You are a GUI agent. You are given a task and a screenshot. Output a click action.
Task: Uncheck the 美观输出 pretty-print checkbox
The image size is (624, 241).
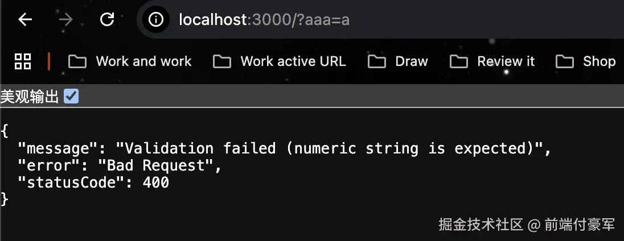[71, 97]
